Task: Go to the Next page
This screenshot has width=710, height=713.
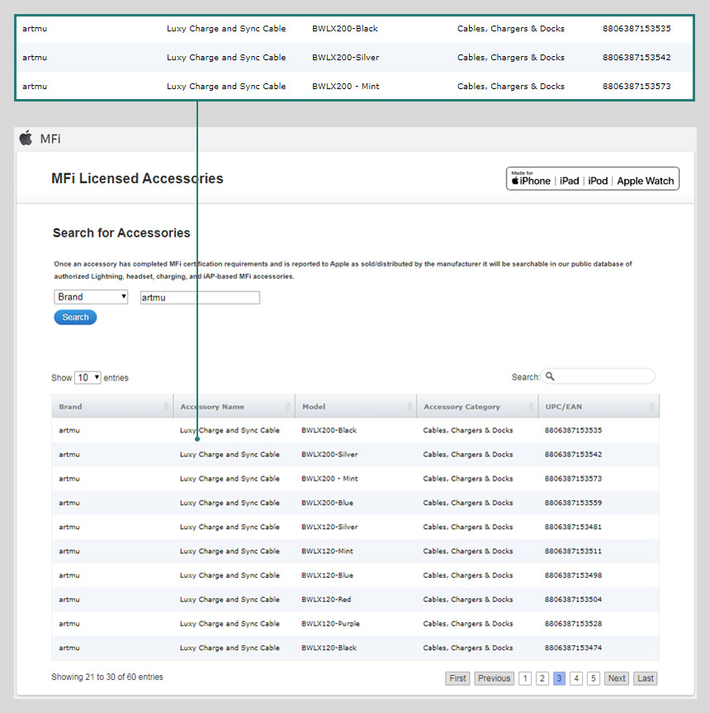Action: (617, 678)
